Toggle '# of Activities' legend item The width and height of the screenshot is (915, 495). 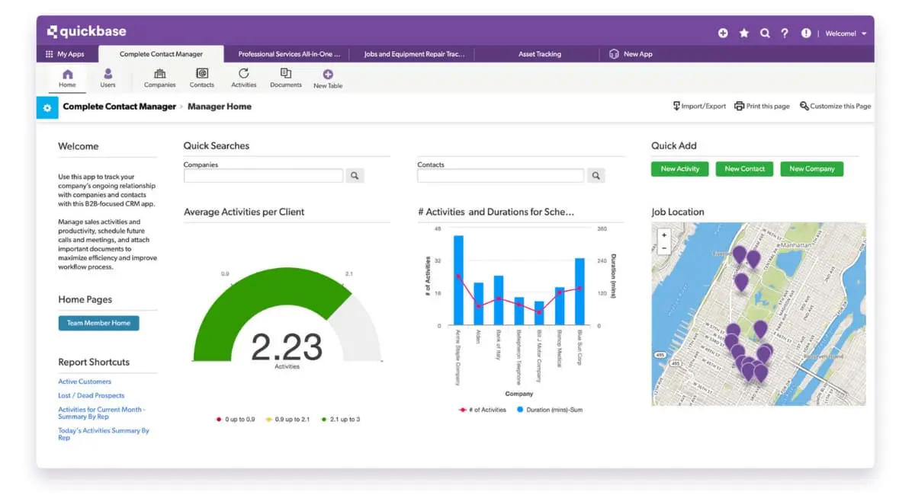point(482,410)
